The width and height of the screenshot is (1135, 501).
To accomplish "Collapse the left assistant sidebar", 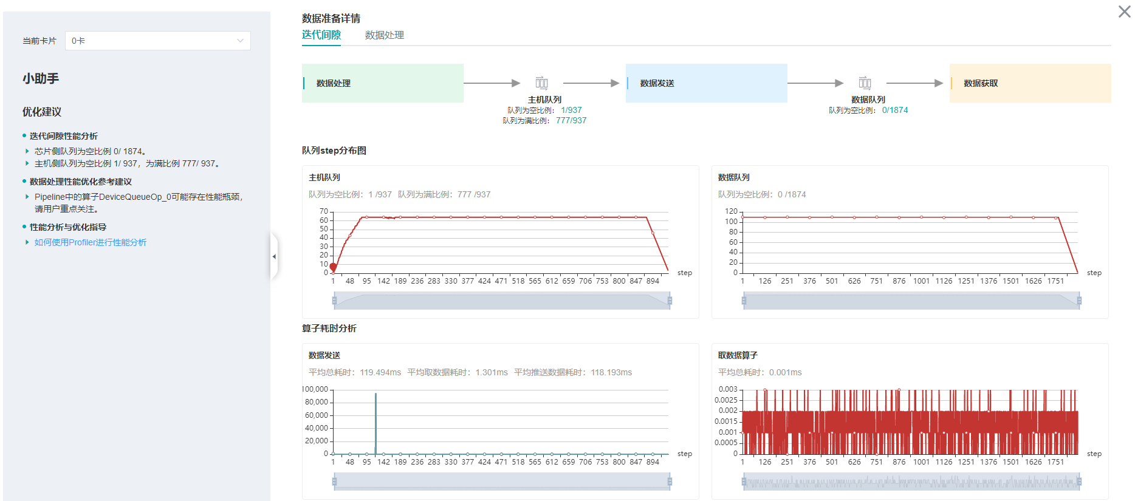I will [x=274, y=257].
